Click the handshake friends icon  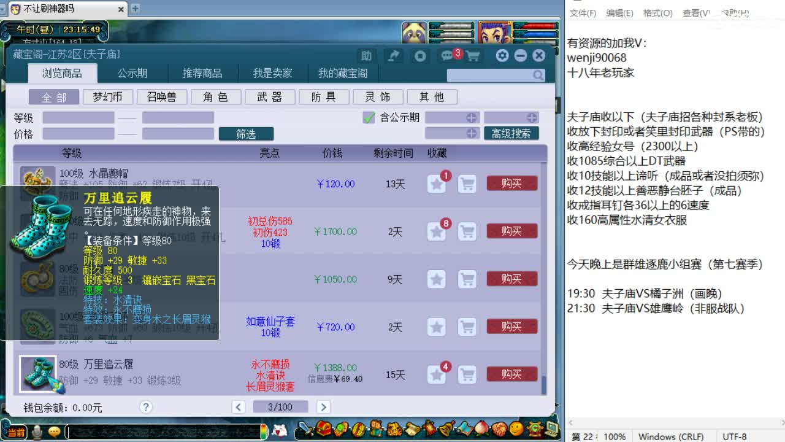click(500, 428)
